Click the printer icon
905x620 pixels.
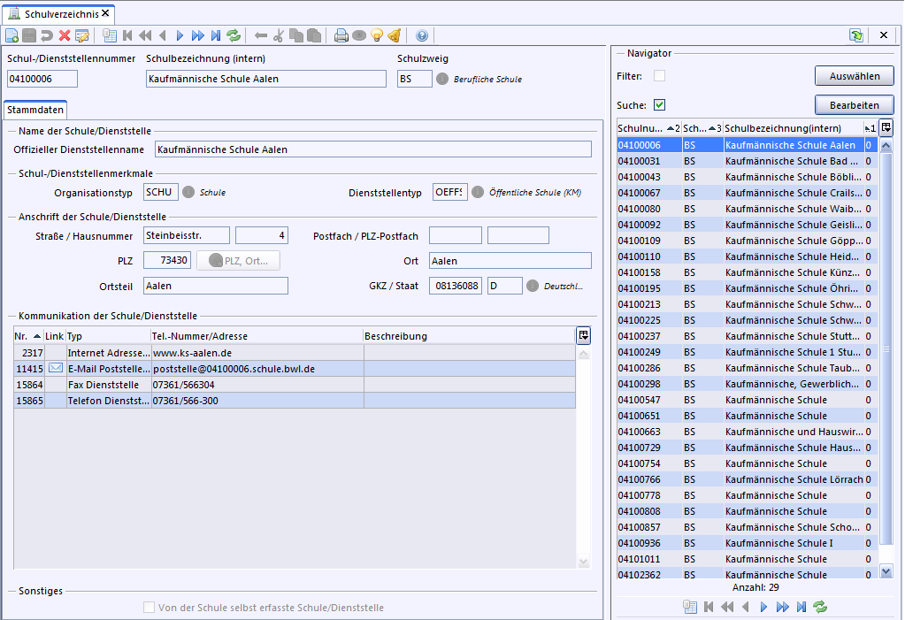(x=341, y=35)
